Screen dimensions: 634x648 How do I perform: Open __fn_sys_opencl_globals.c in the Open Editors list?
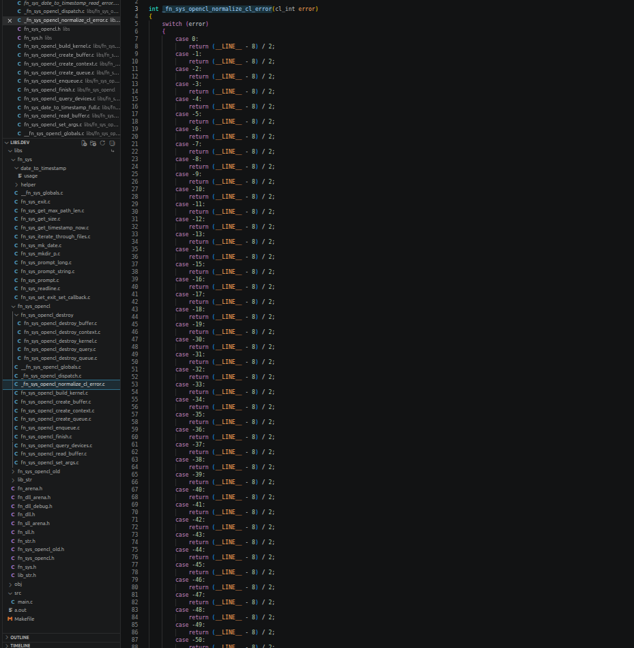pos(61,133)
